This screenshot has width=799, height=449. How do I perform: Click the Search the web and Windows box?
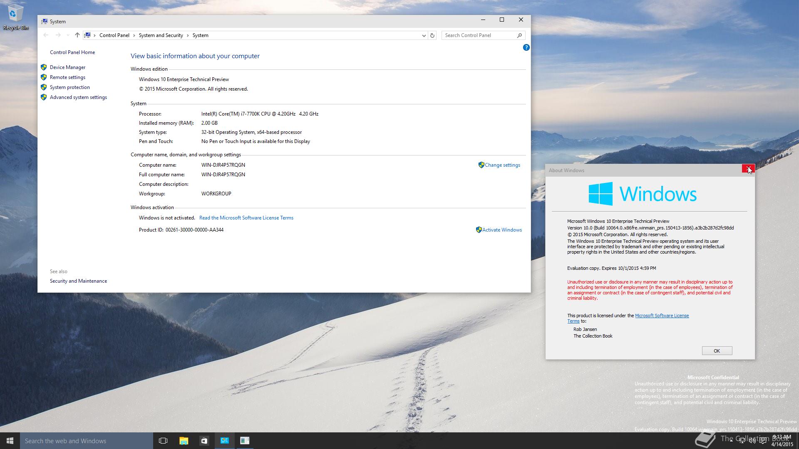click(87, 441)
